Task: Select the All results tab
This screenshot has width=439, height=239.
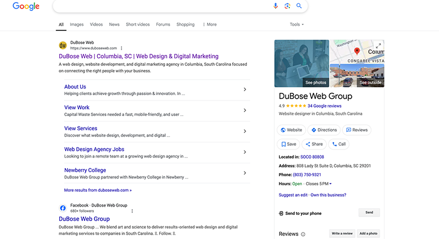Action: click(x=61, y=24)
